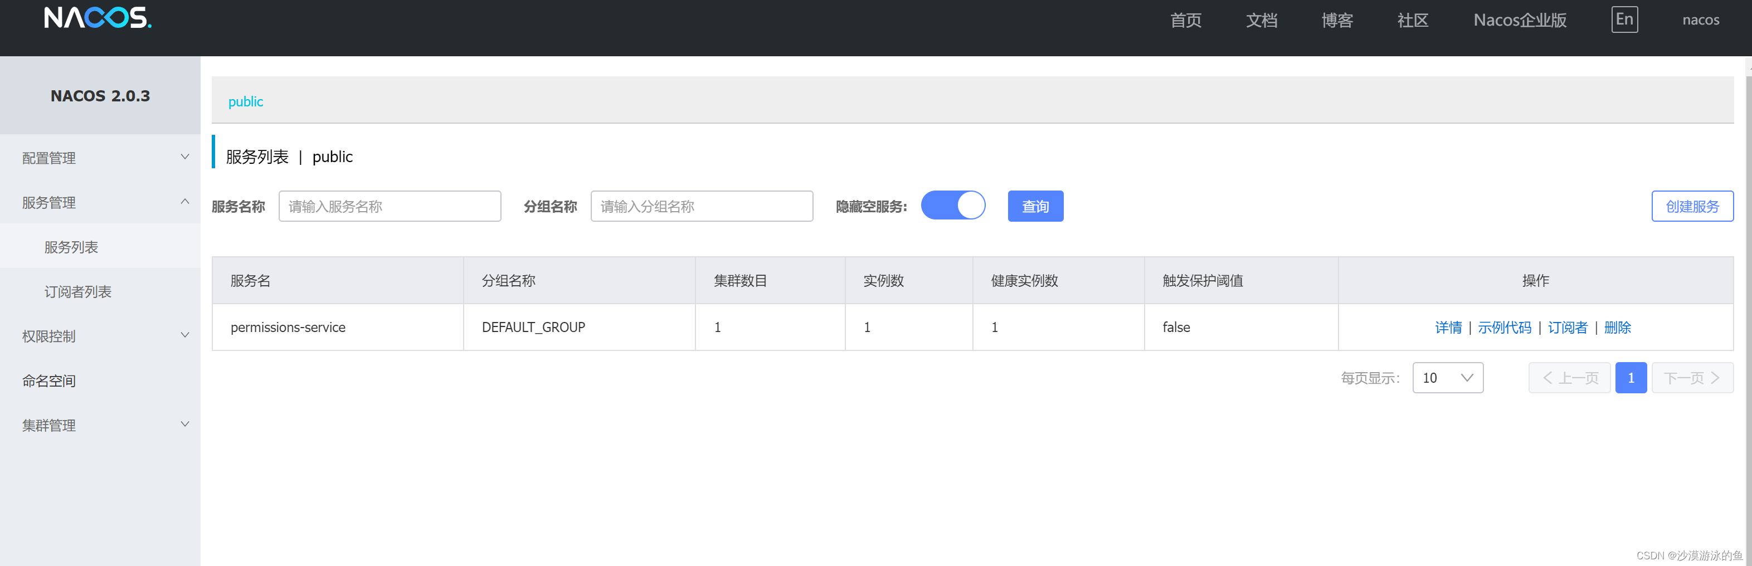This screenshot has height=566, width=1752.
Task: Collapse the 服务管理 menu
Action: [100, 202]
